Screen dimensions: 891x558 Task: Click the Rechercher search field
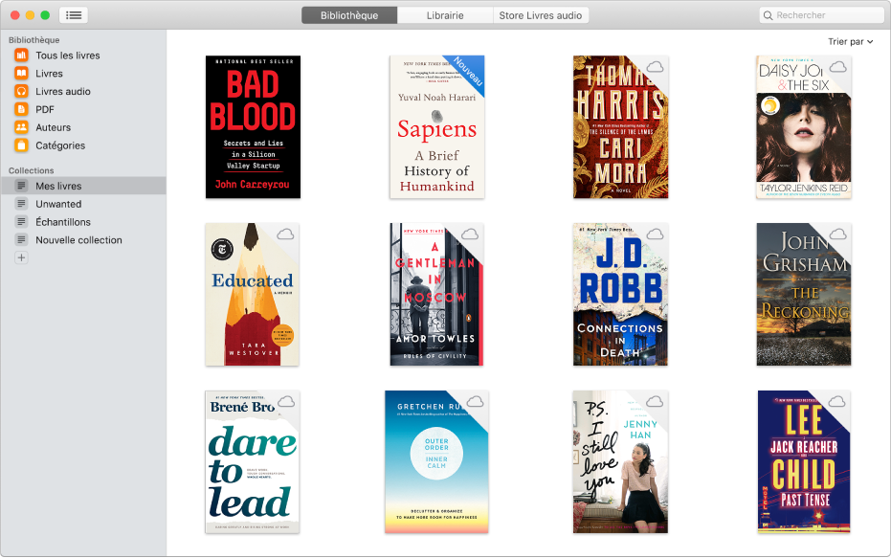tap(822, 15)
